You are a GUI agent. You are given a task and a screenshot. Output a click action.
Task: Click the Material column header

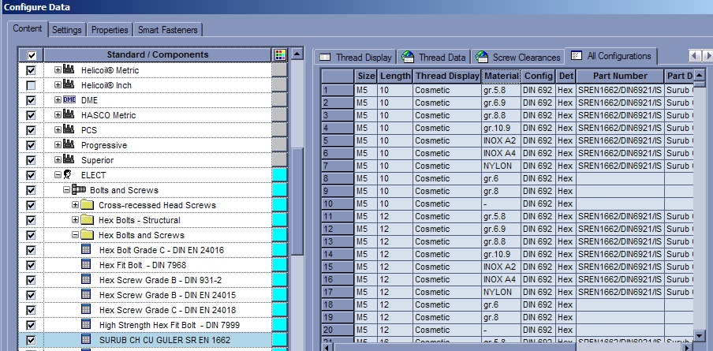coord(501,76)
